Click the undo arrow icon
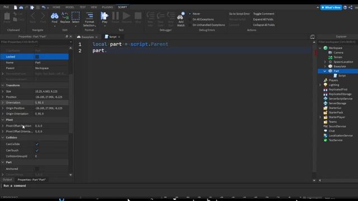Image resolution: width=358 pixels, height=201 pixels. [x=44, y=7]
